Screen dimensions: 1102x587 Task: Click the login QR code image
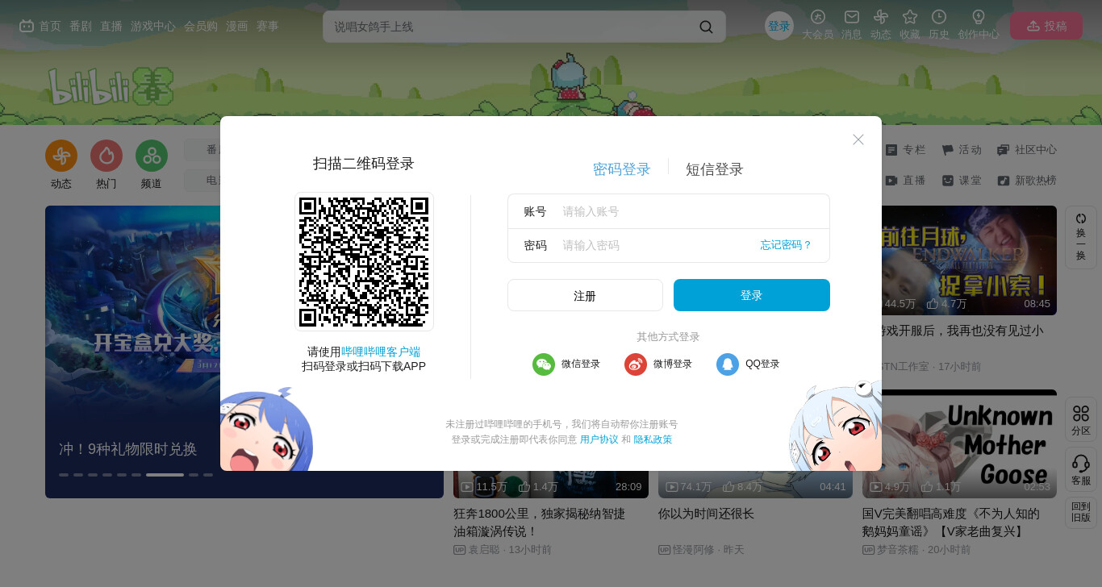pyautogui.click(x=364, y=262)
